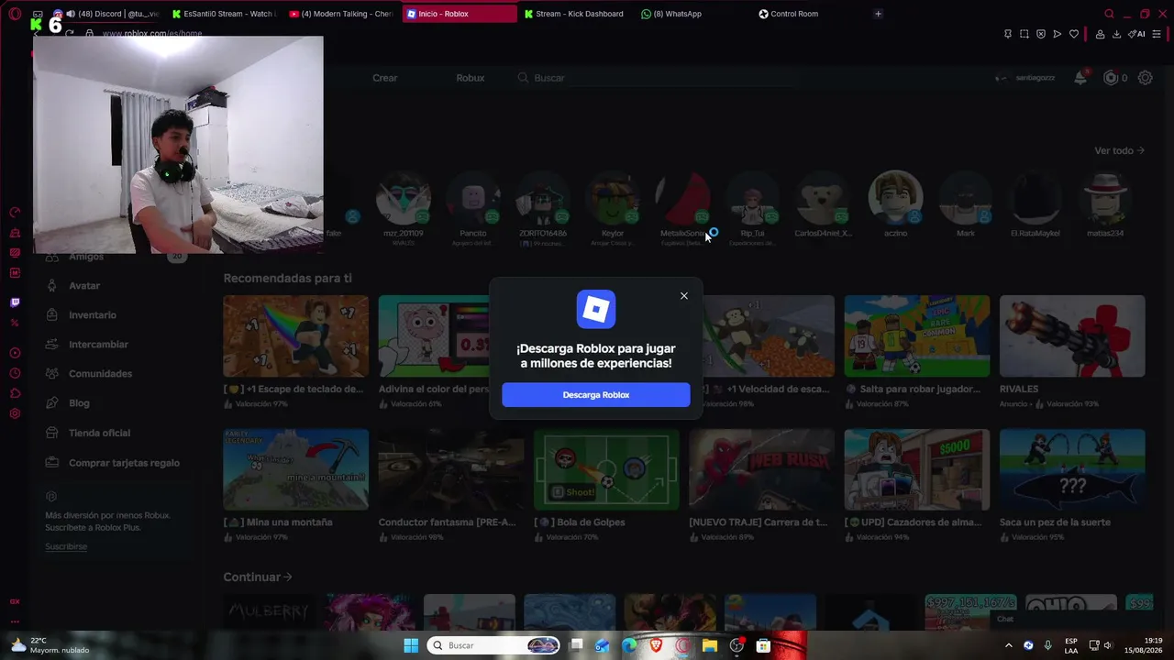Screen dimensions: 1174x660
Task: Open Saca un pez de la suerte thumbnail
Action: point(1072,469)
